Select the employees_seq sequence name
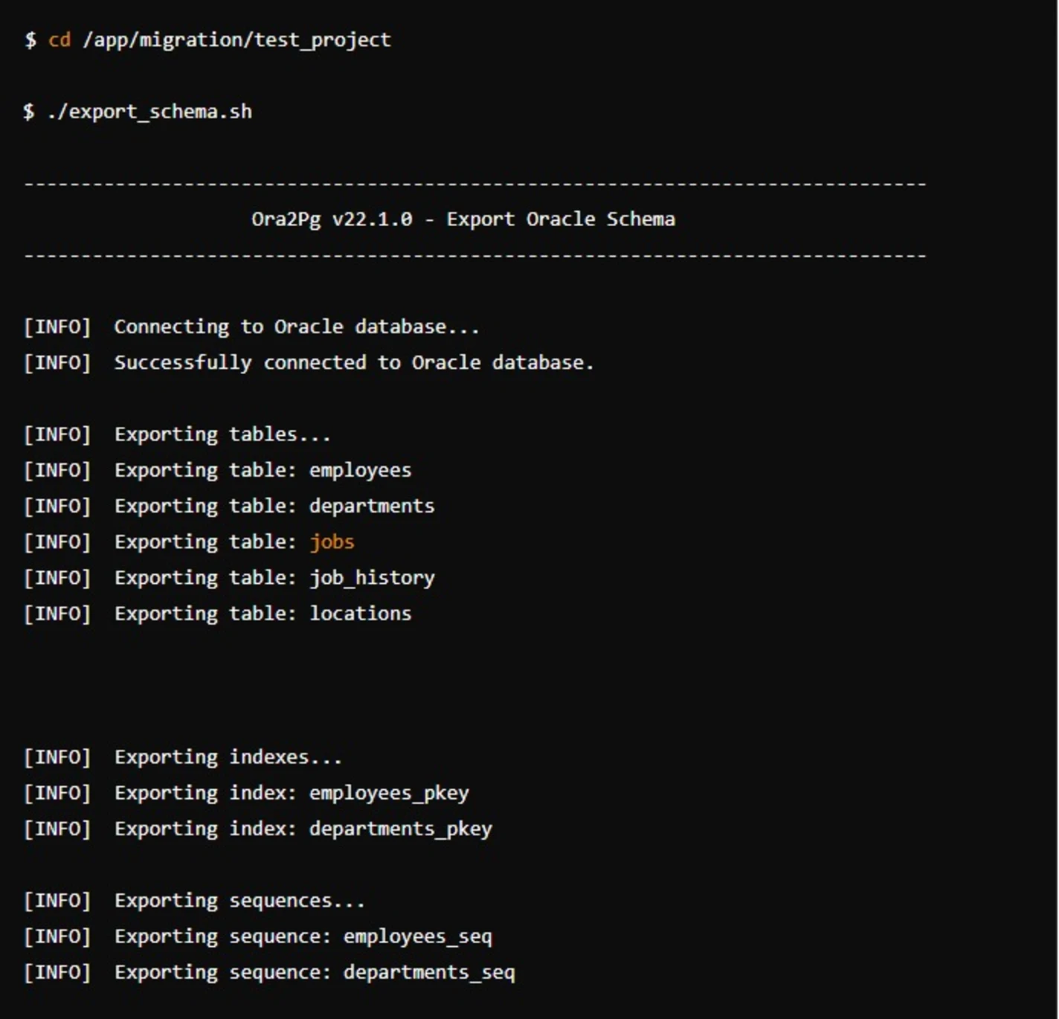The width and height of the screenshot is (1059, 1019). tap(416, 936)
